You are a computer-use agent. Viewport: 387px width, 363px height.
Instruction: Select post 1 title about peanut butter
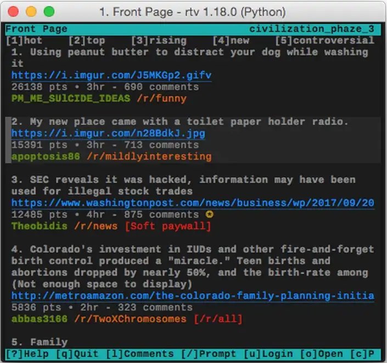point(189,58)
